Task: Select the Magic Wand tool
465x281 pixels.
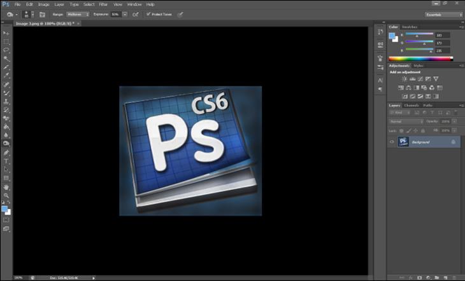Action: (x=6, y=58)
